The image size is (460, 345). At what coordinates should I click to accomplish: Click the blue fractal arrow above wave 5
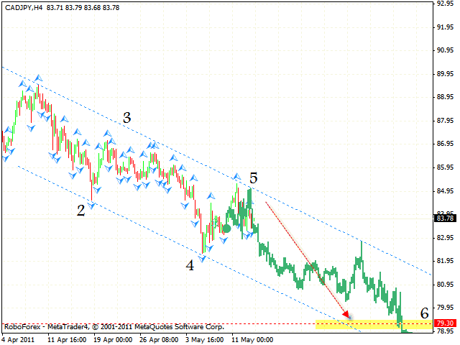click(x=236, y=176)
